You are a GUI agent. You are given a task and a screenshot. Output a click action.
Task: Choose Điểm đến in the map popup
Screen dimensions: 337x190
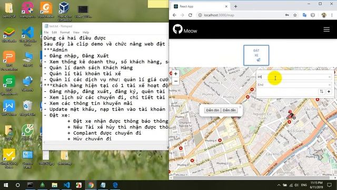(x=229, y=110)
